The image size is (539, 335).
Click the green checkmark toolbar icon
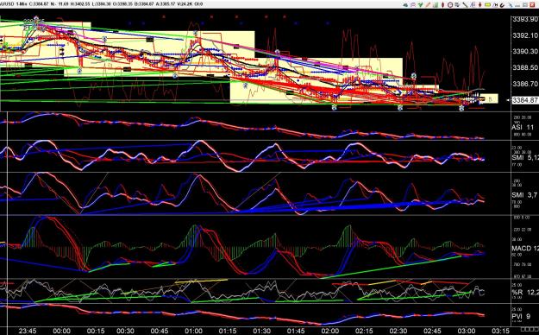(x=420, y=5)
